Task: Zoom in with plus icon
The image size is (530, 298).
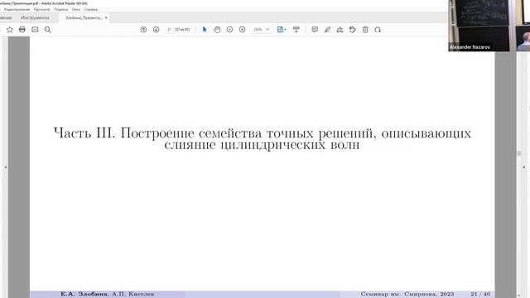Action: (242, 30)
